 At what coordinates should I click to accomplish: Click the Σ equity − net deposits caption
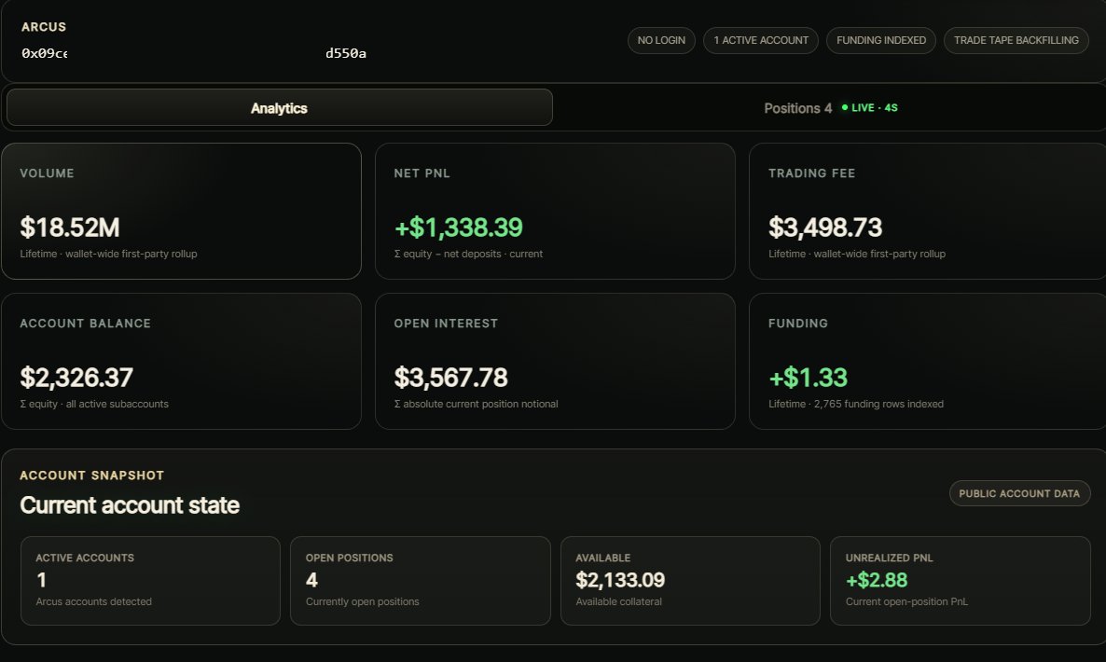[468, 254]
